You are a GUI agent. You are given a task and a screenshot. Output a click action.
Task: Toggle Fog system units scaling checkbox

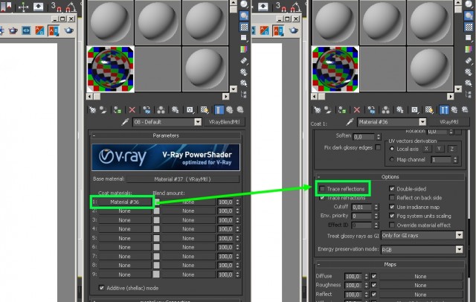click(x=392, y=216)
